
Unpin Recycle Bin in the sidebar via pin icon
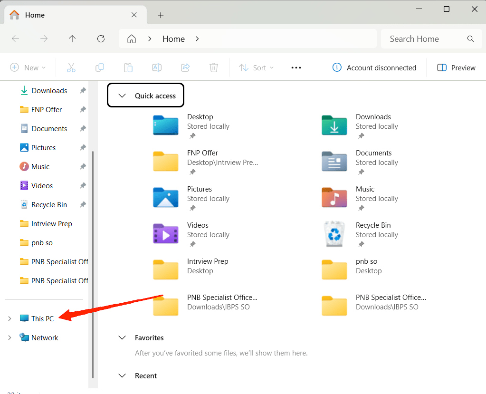pyautogui.click(x=83, y=204)
